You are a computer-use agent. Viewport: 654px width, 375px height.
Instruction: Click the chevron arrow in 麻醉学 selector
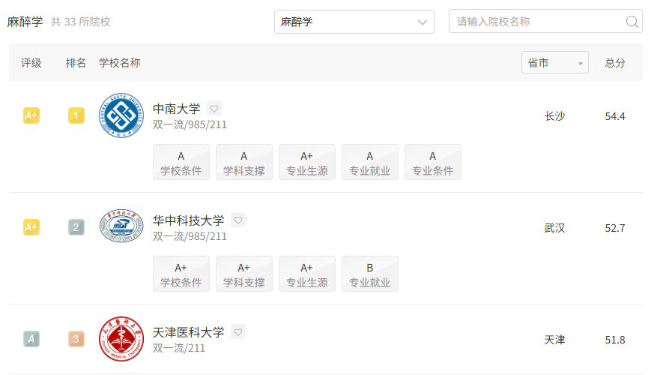[x=423, y=22]
